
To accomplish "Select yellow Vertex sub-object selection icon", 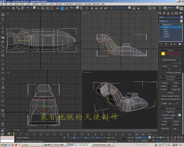I will (163, 54).
